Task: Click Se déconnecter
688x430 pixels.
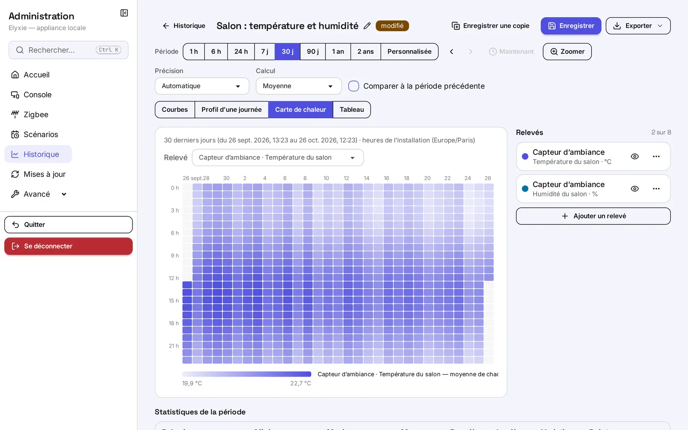Action: coord(68,246)
